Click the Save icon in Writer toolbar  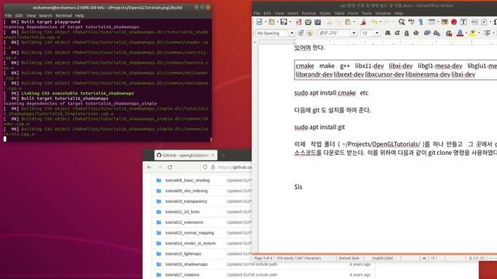pos(283,22)
